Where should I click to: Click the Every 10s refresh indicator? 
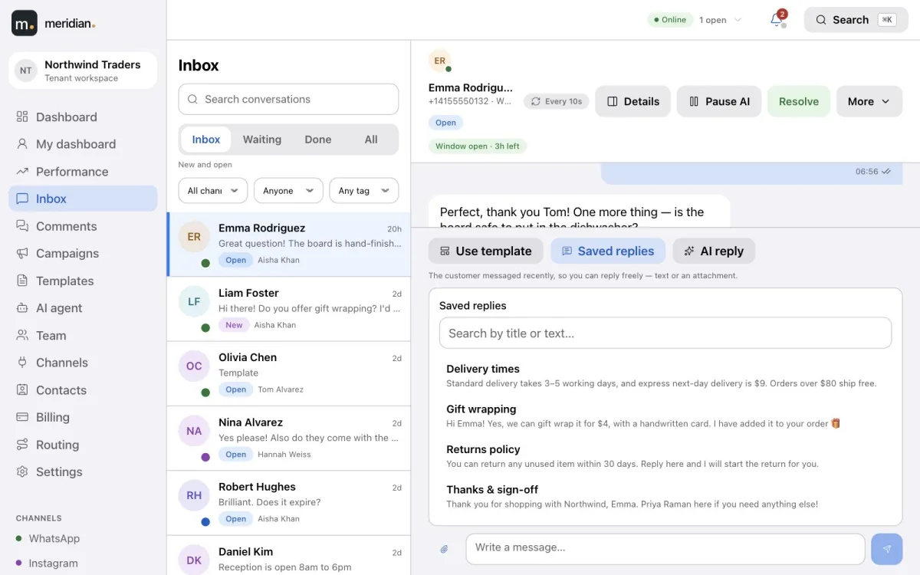tap(556, 101)
